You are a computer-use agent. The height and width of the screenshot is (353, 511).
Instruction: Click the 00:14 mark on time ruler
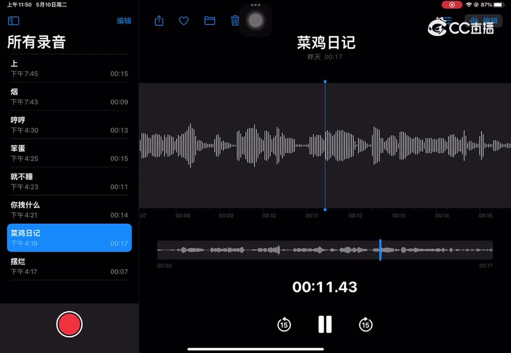(442, 216)
